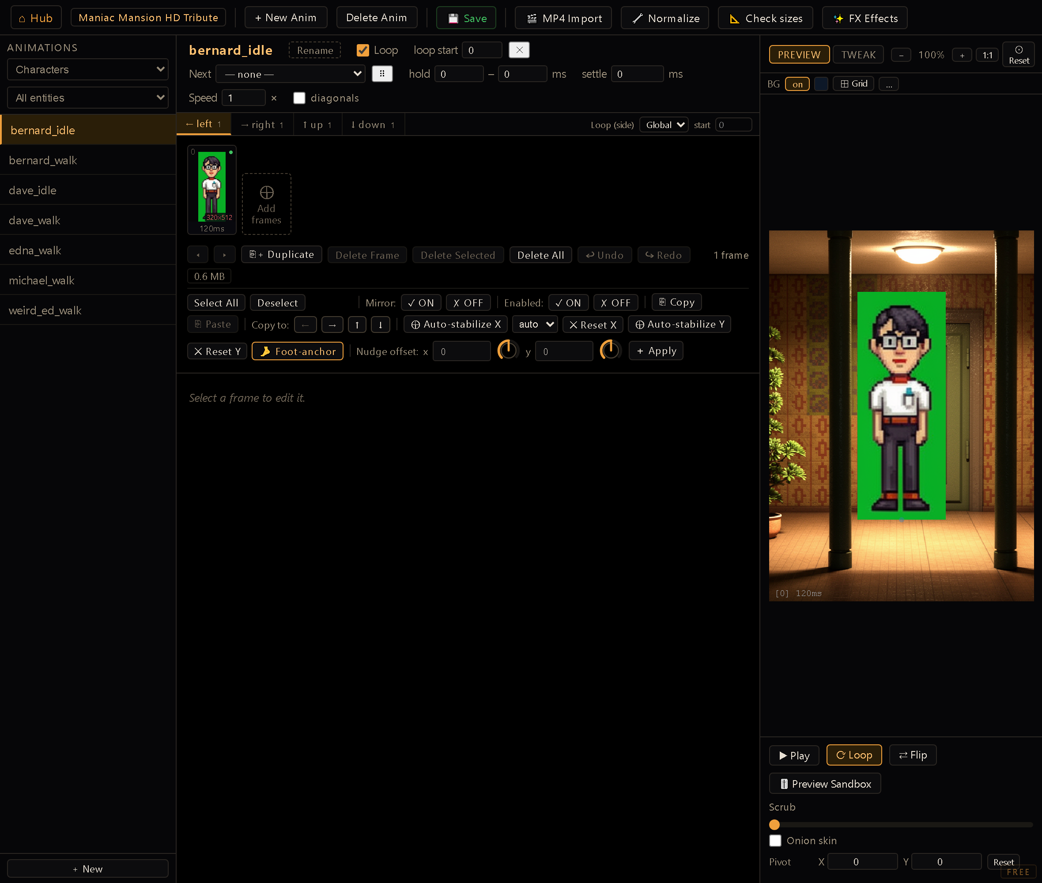Open the Loop (side) Global dropdown

coord(664,125)
